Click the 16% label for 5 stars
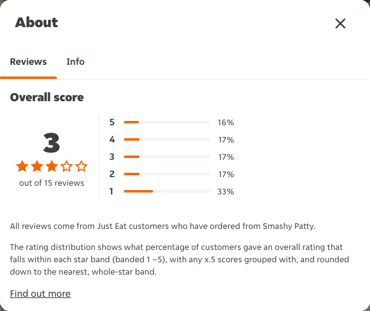Viewport: 370px width, 311px height. tap(226, 123)
